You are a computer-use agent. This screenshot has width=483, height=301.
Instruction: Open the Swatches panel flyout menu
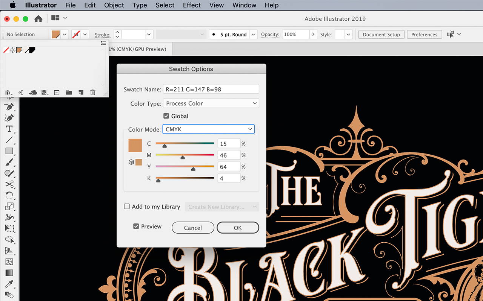[103, 43]
